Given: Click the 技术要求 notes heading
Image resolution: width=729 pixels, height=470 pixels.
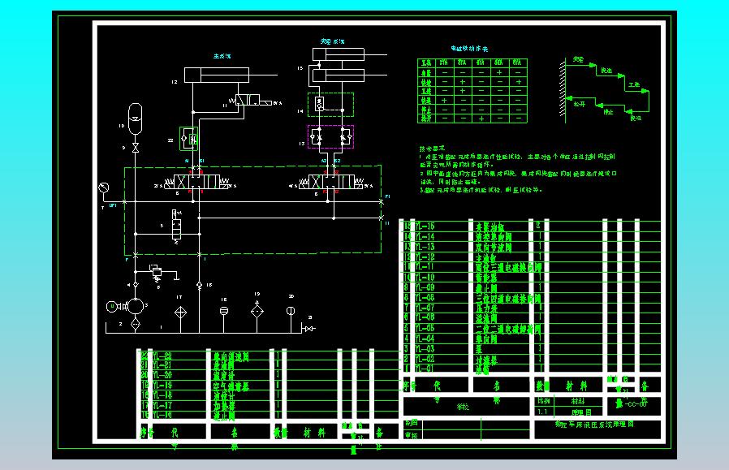Looking at the screenshot, I should 432,149.
